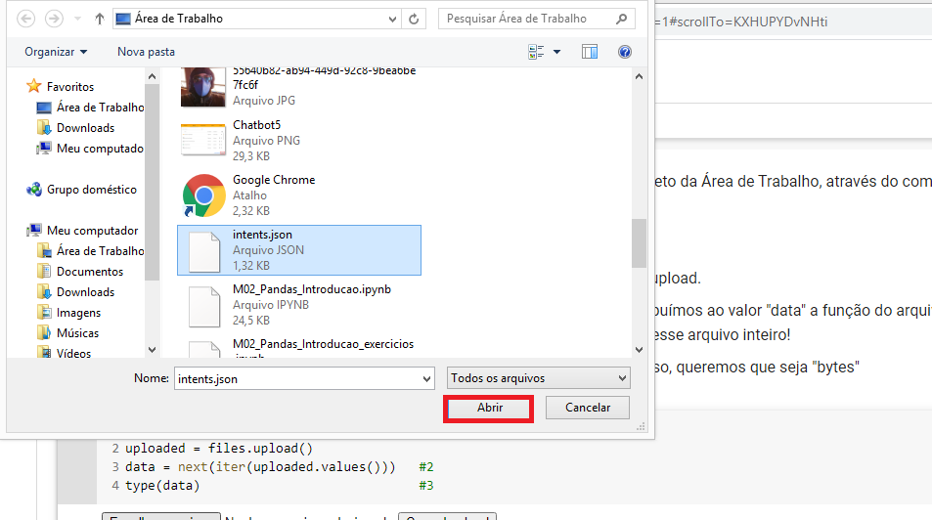Screen dimensions: 932x520
Task: Select intents.json file icon
Action: 203,252
